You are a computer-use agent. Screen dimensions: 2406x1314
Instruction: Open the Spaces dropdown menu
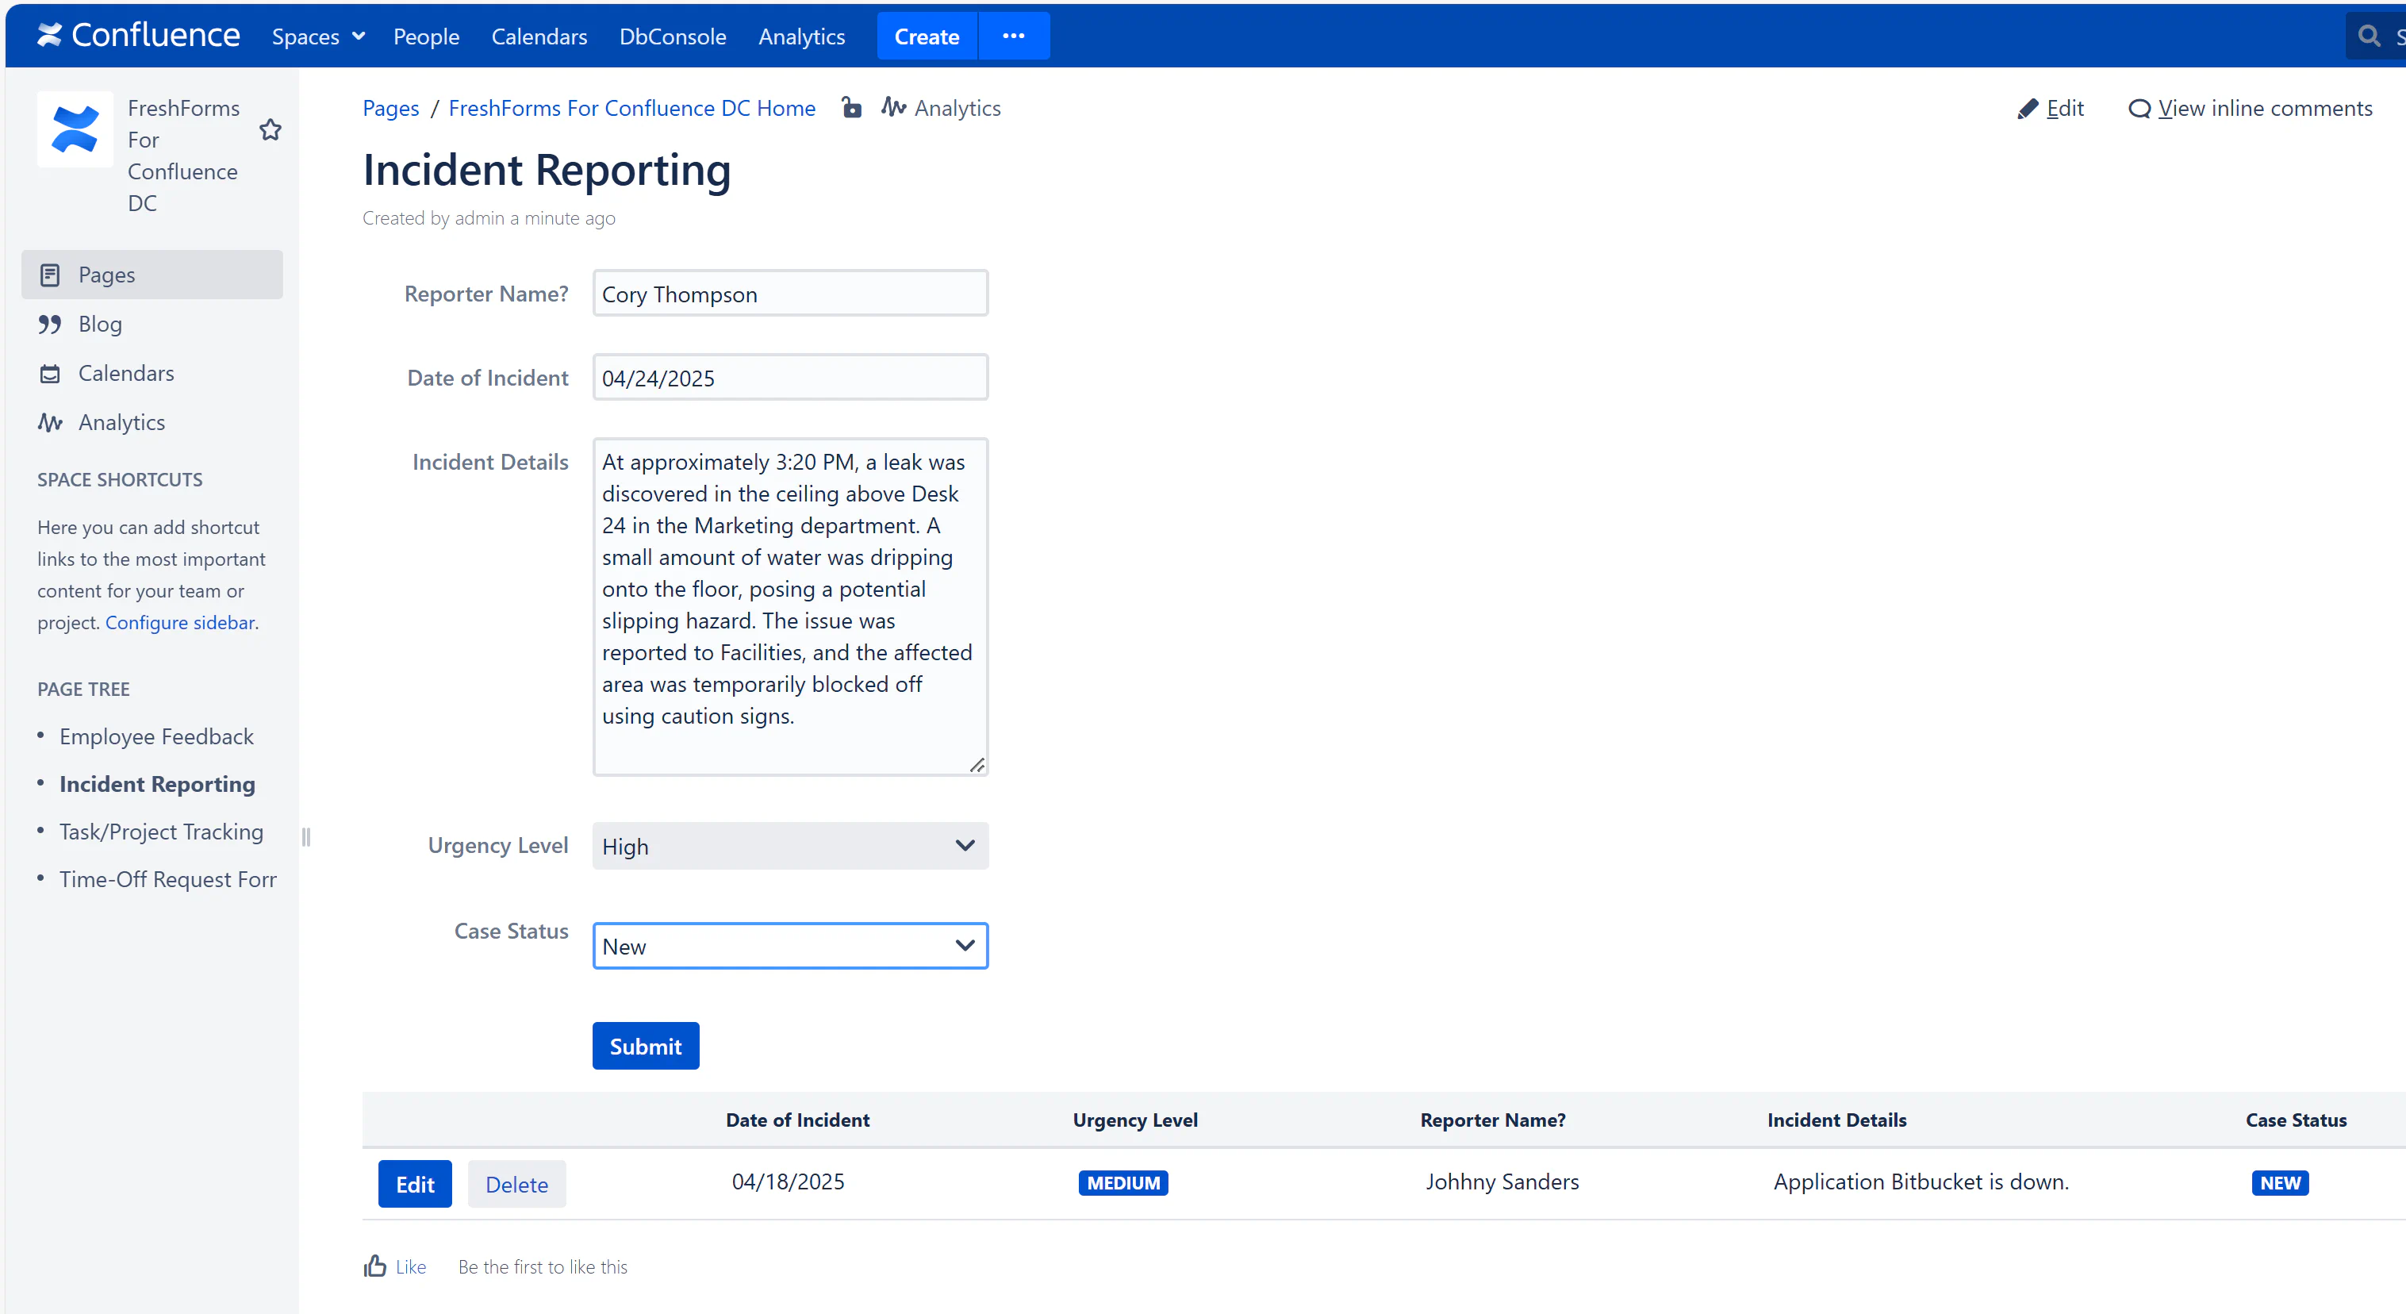point(317,36)
